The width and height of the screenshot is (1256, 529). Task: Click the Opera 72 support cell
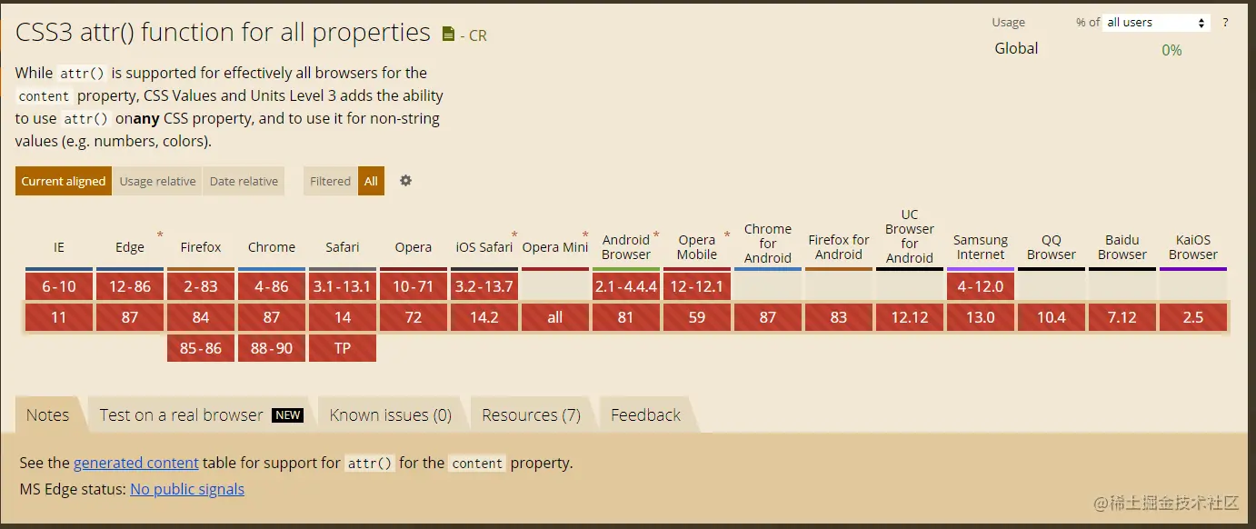[414, 317]
